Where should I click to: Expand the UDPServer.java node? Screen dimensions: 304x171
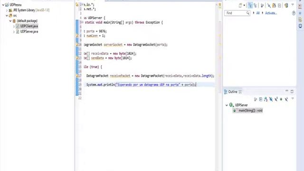14,32
